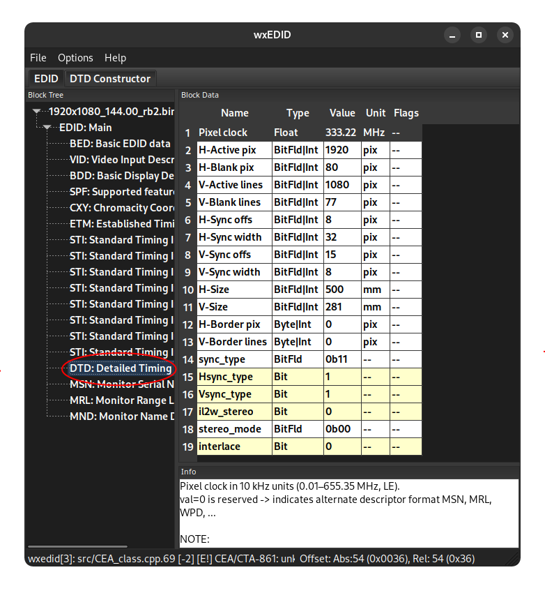Select the sync_type value 0b11
This screenshot has width=545, height=593.
point(342,359)
